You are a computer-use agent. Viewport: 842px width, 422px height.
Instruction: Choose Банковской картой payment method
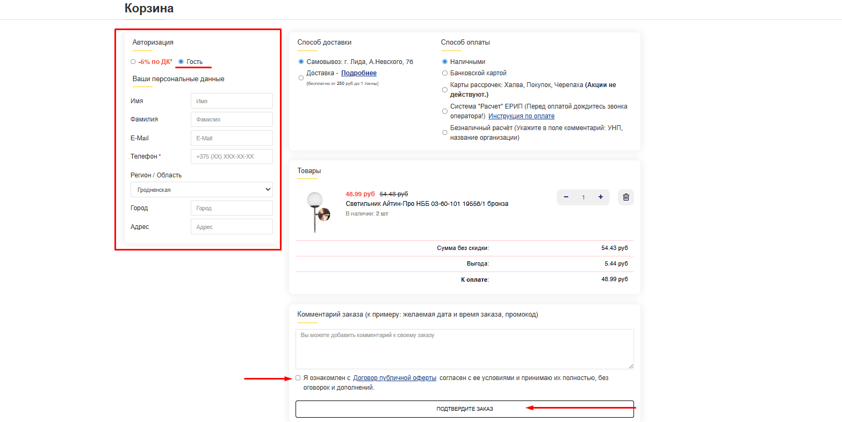tap(444, 73)
